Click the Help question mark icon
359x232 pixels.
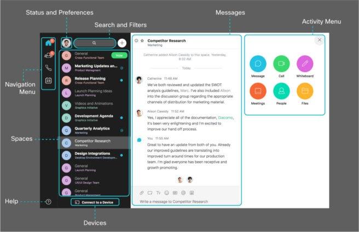48,201
